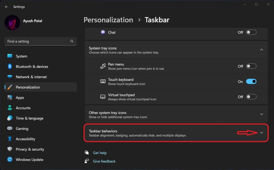The image size is (274, 170).
Task: Click the Windows Update refresh icon
Action: (10, 159)
